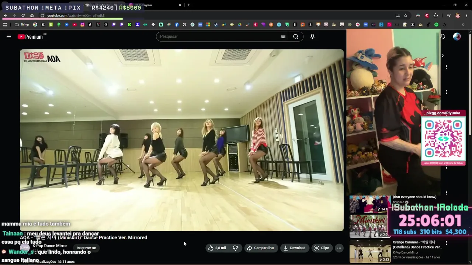This screenshot has width=472, height=265.
Task: Open more actions ellipsis below video
Action: click(x=339, y=248)
